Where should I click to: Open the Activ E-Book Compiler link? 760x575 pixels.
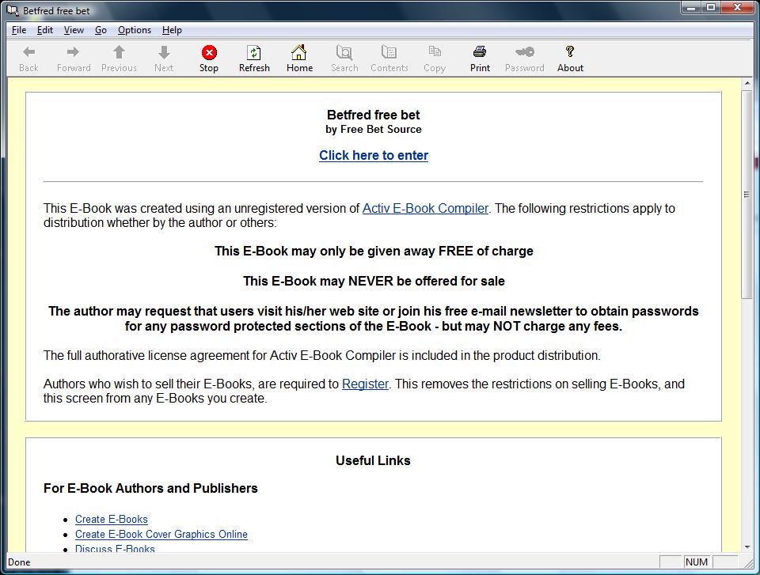(x=425, y=208)
